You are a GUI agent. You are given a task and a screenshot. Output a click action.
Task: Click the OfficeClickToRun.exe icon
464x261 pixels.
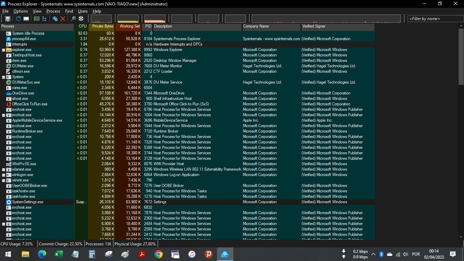click(x=9, y=104)
